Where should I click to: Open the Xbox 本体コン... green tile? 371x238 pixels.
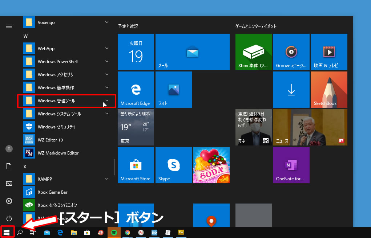(253, 52)
